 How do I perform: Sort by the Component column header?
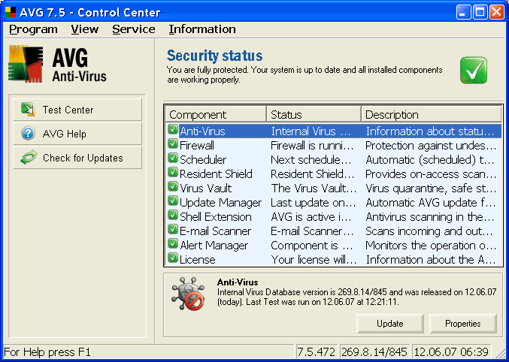(216, 114)
